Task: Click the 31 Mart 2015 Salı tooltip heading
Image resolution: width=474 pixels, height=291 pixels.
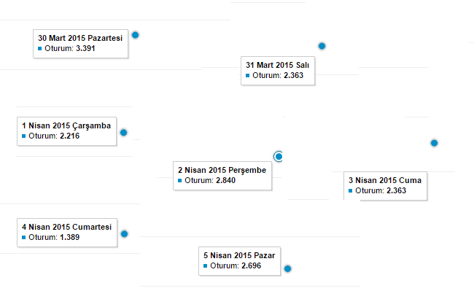Action: (278, 65)
